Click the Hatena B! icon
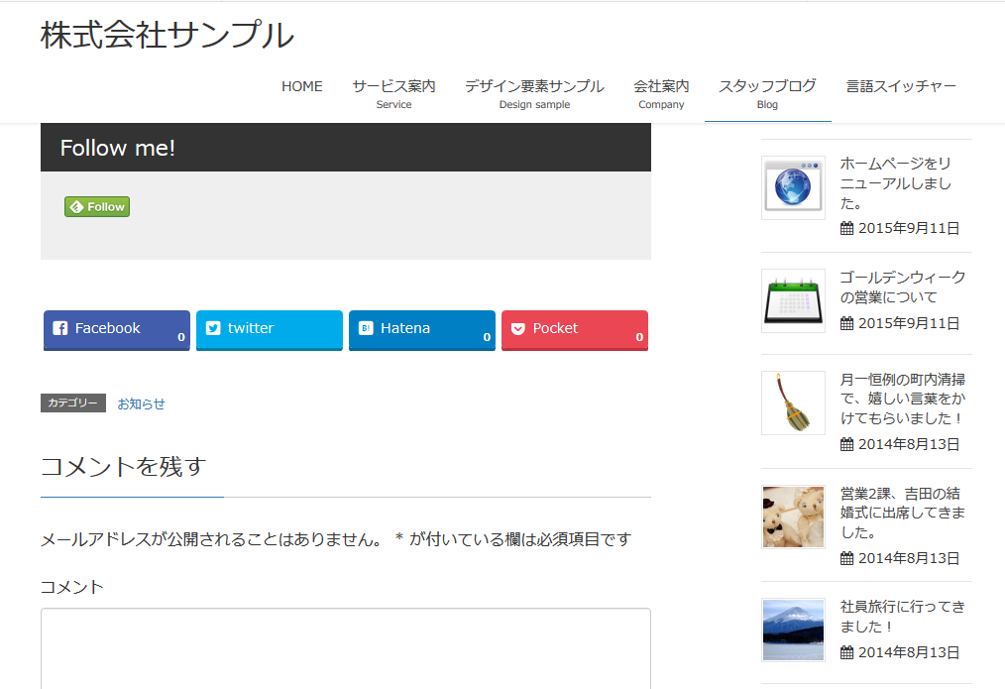The image size is (1005, 689). [x=366, y=328]
